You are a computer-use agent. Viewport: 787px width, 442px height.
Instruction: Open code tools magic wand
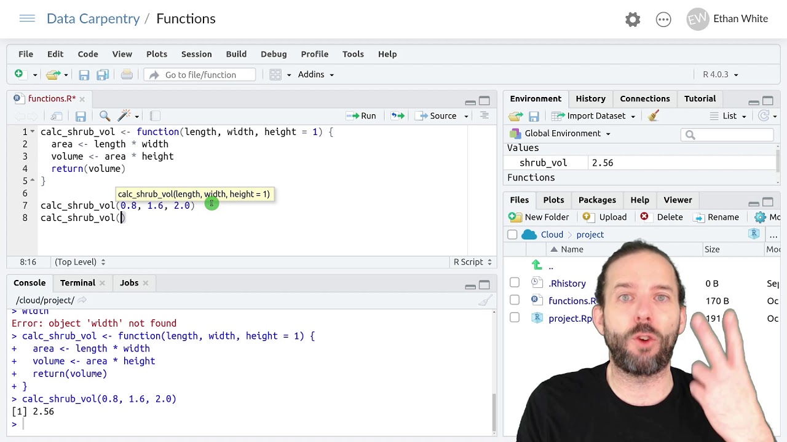[x=124, y=115]
